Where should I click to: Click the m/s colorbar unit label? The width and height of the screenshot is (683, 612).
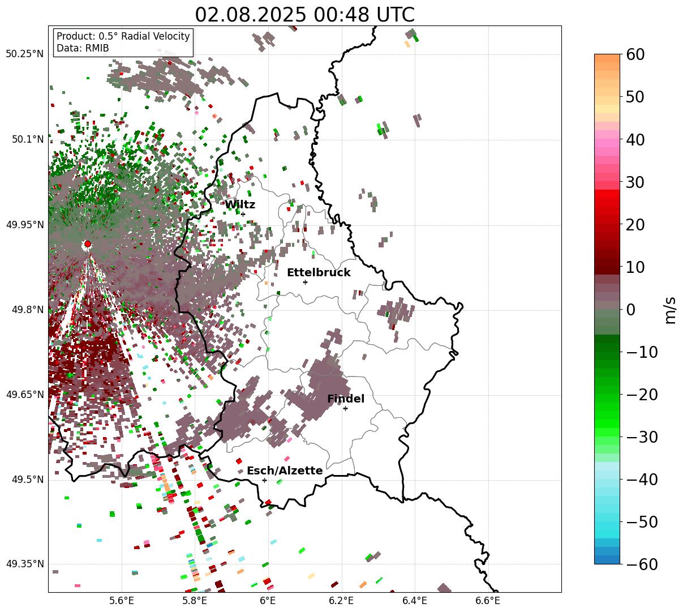(x=671, y=310)
